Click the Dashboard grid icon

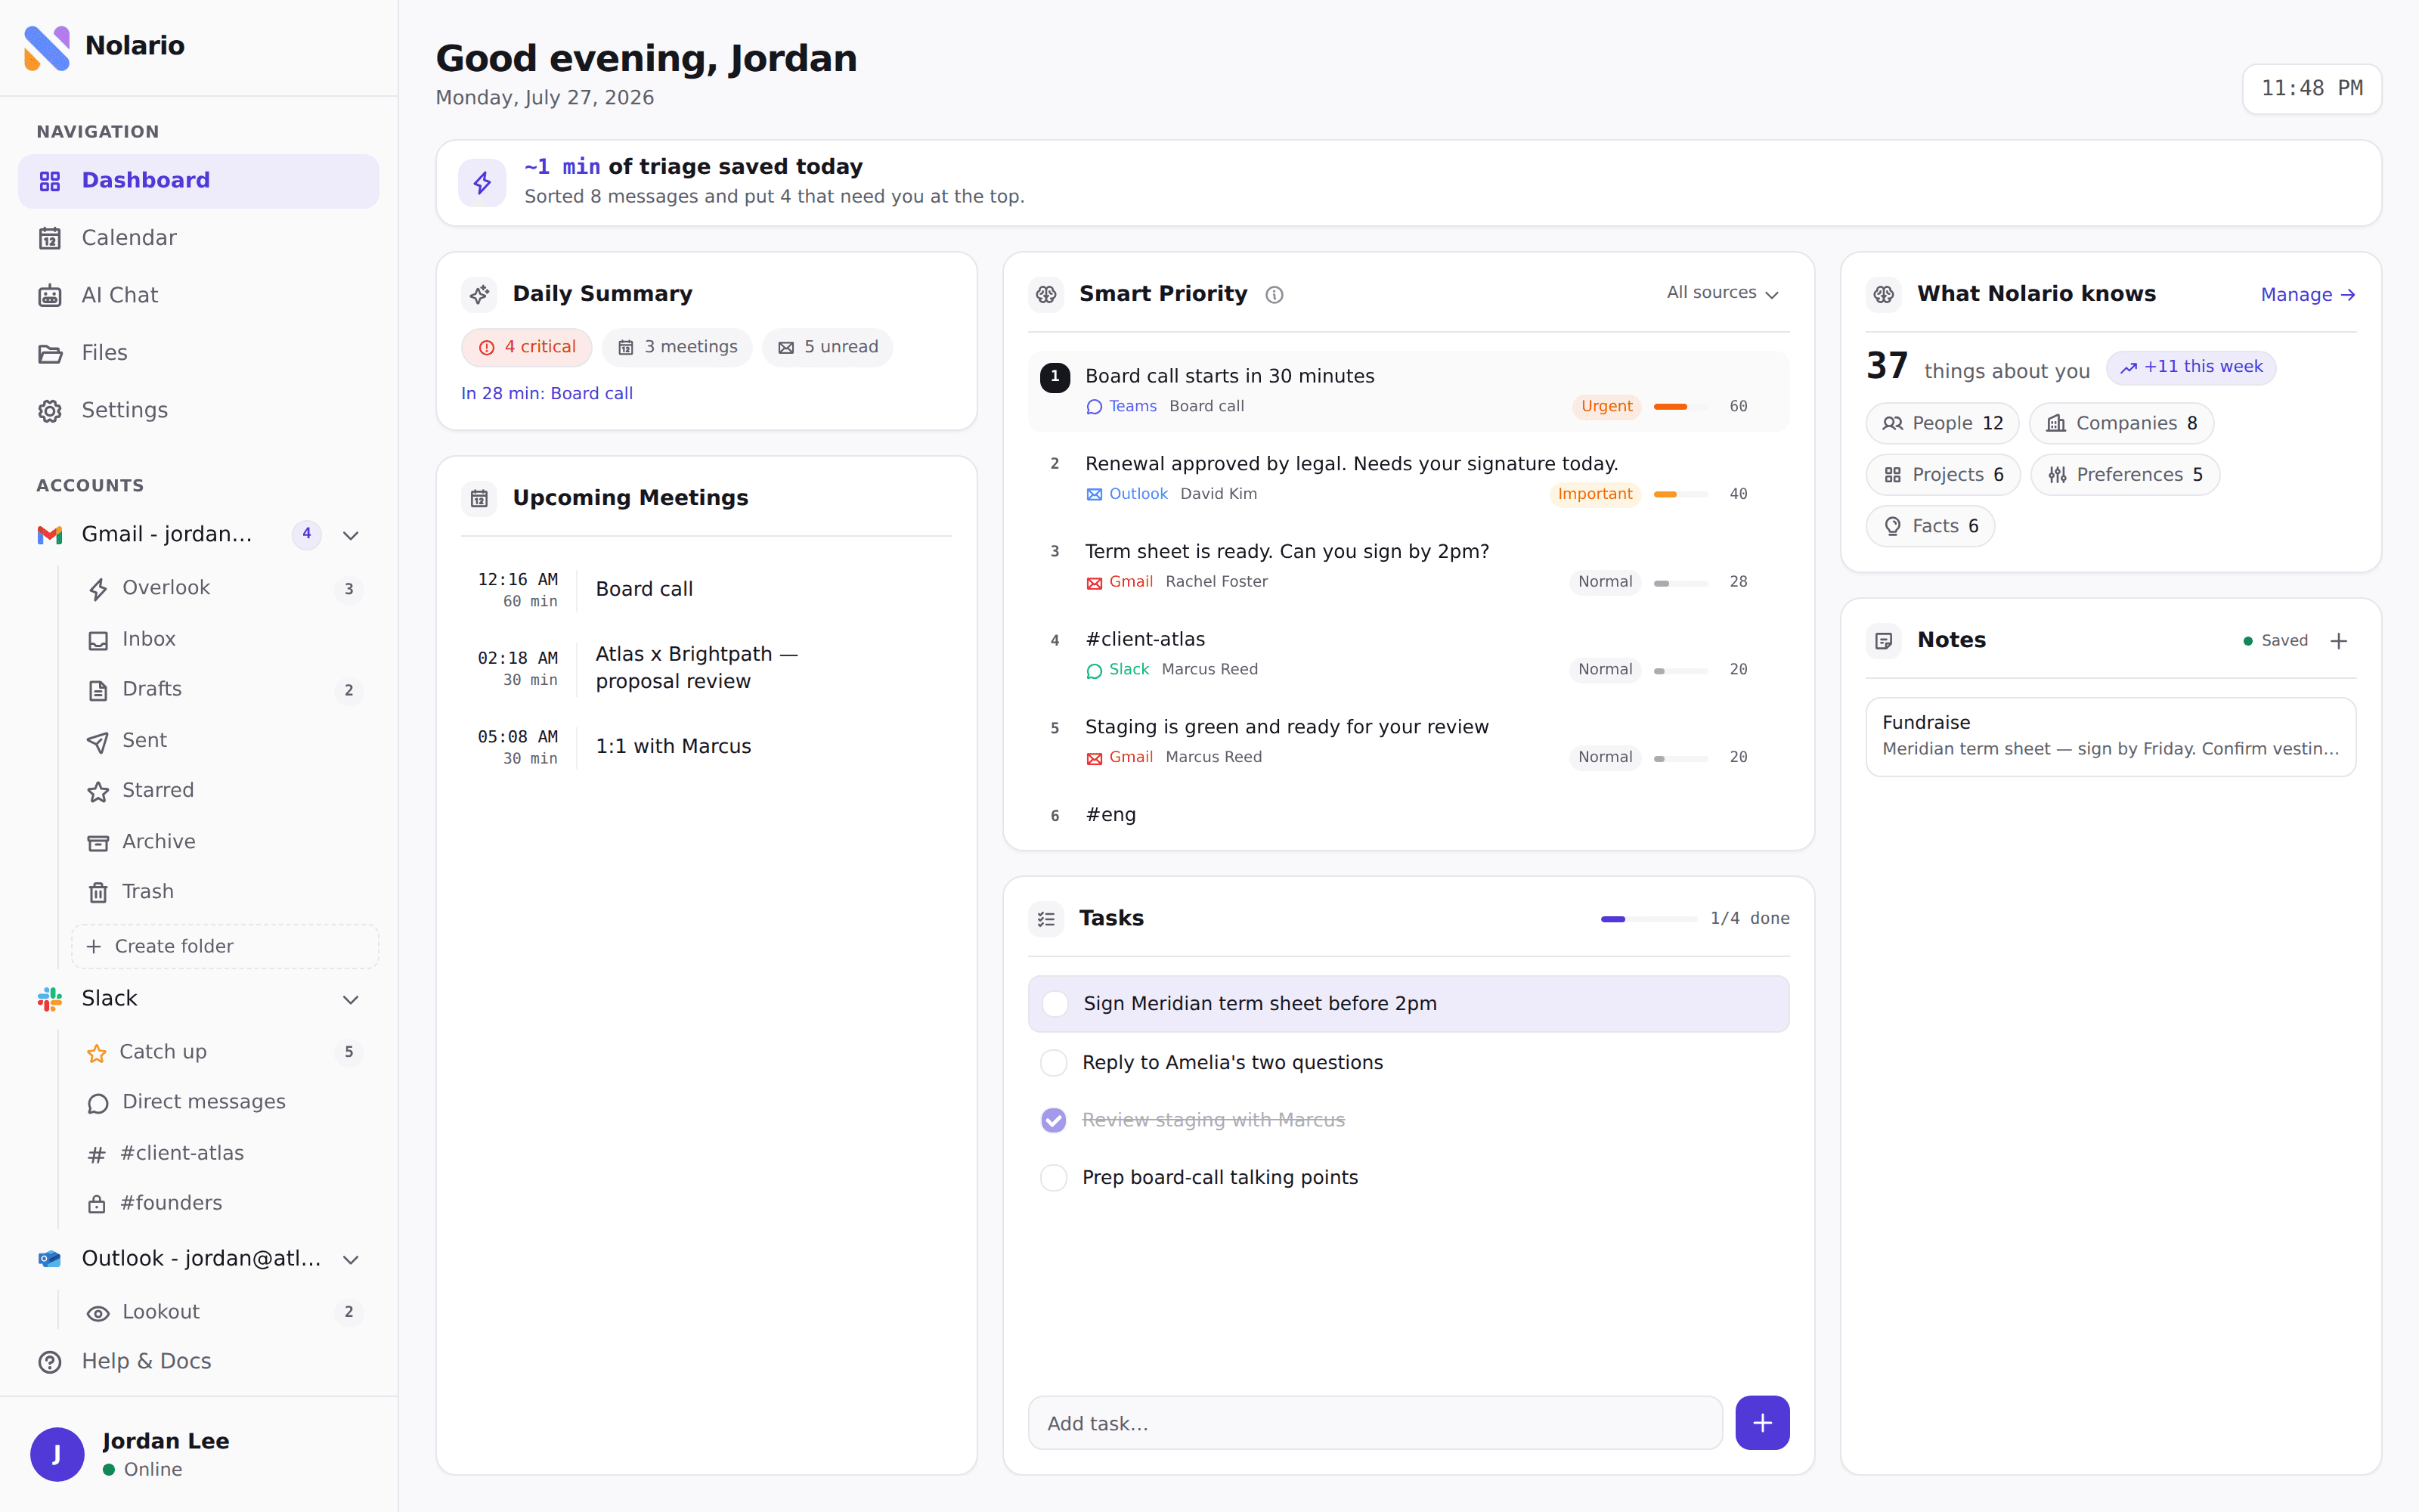click(x=50, y=181)
